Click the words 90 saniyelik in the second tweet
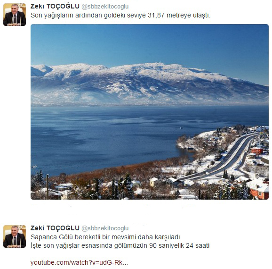 coord(167,246)
